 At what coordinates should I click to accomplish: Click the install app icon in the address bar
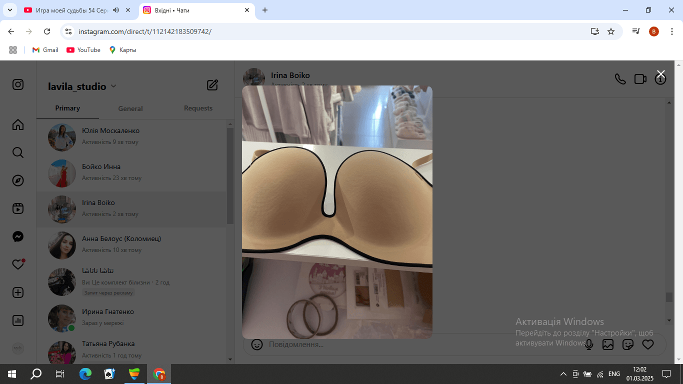click(x=594, y=31)
